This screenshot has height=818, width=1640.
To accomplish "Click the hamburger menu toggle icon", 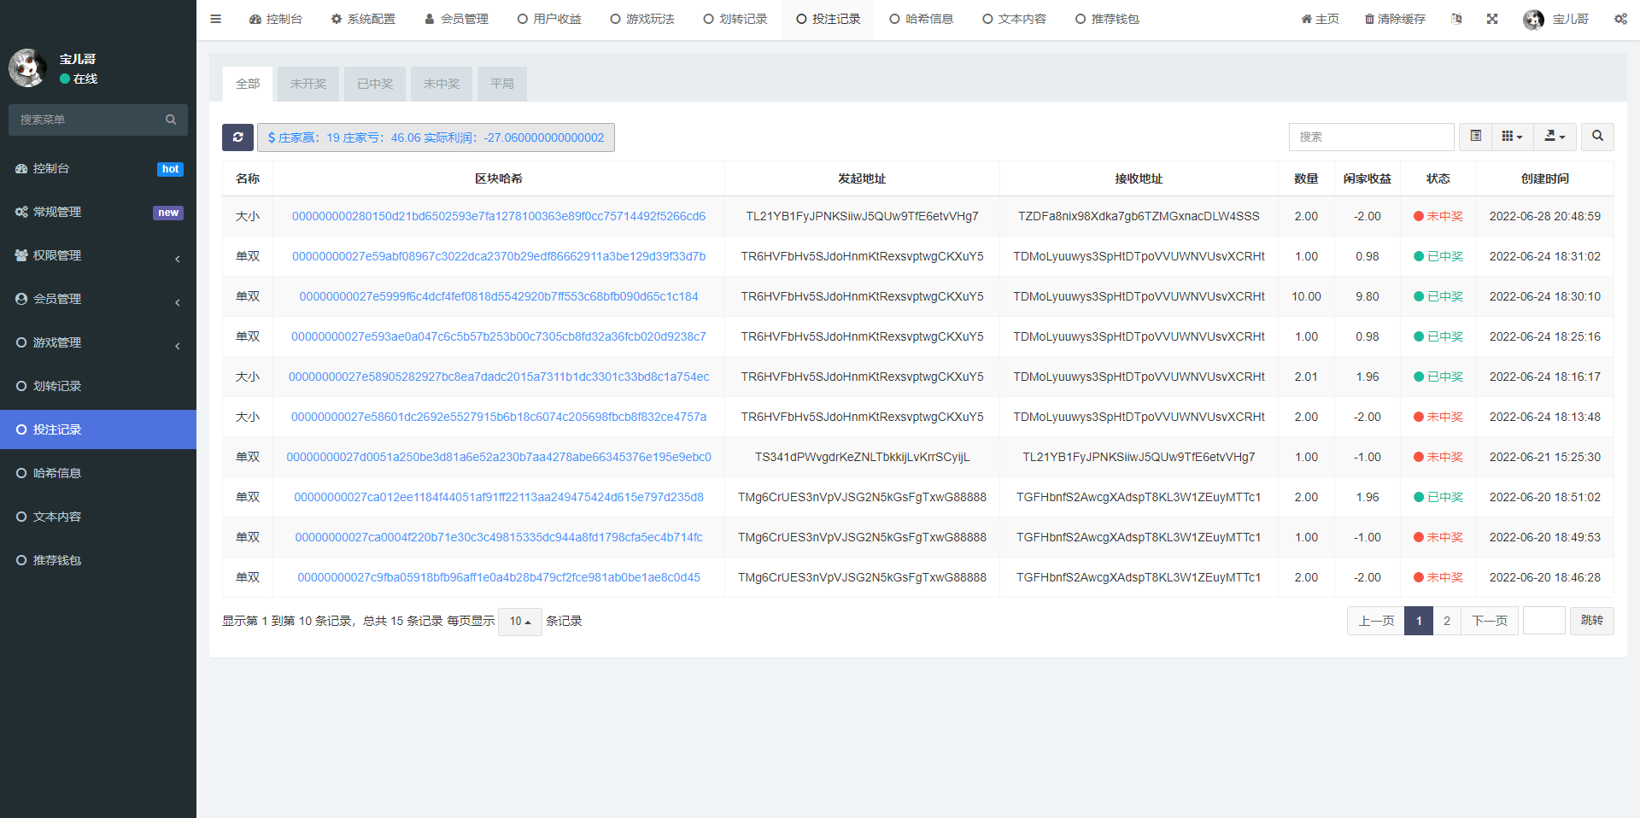I will click(215, 19).
